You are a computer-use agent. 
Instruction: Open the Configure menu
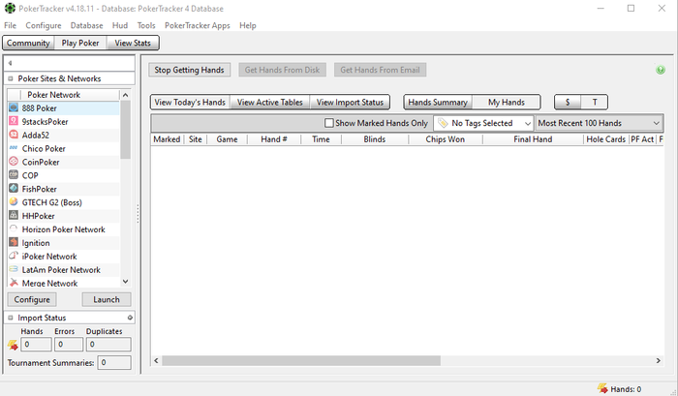44,25
